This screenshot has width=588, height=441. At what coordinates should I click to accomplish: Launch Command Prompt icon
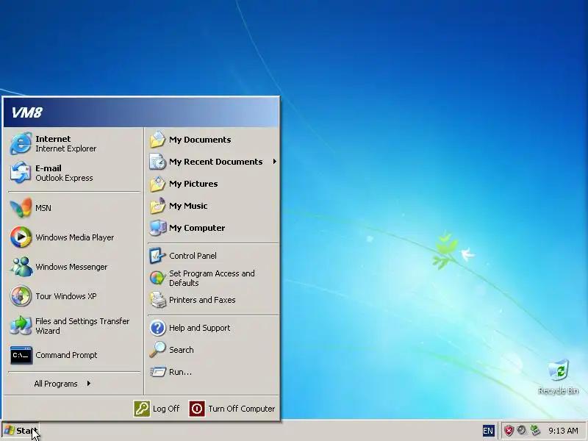pyautogui.click(x=21, y=355)
